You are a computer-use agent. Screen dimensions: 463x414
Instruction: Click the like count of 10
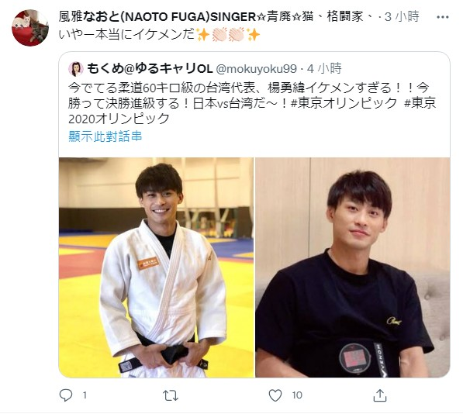coord(297,395)
